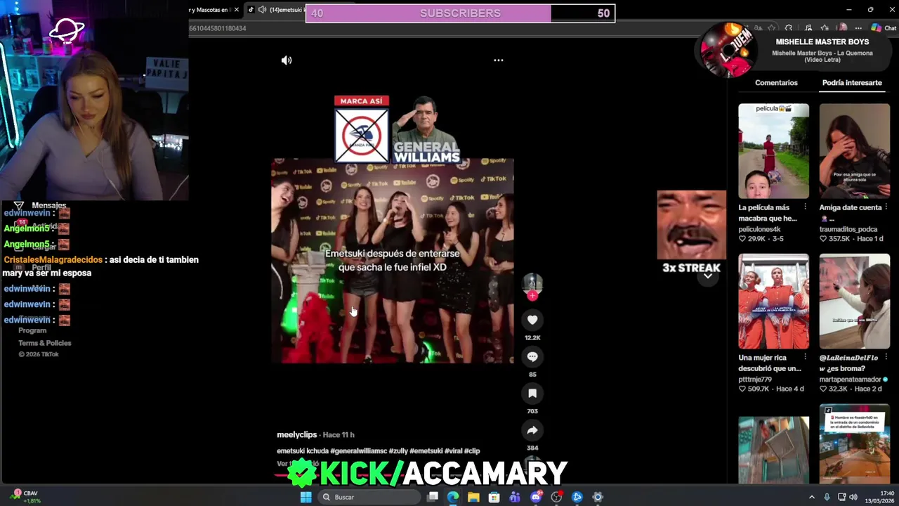Open the Settings gear in the taskbar

(x=598, y=497)
